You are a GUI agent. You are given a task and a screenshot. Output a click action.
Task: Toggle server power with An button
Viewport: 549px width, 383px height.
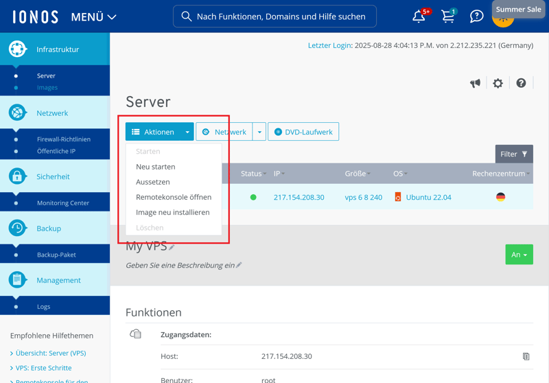point(519,255)
